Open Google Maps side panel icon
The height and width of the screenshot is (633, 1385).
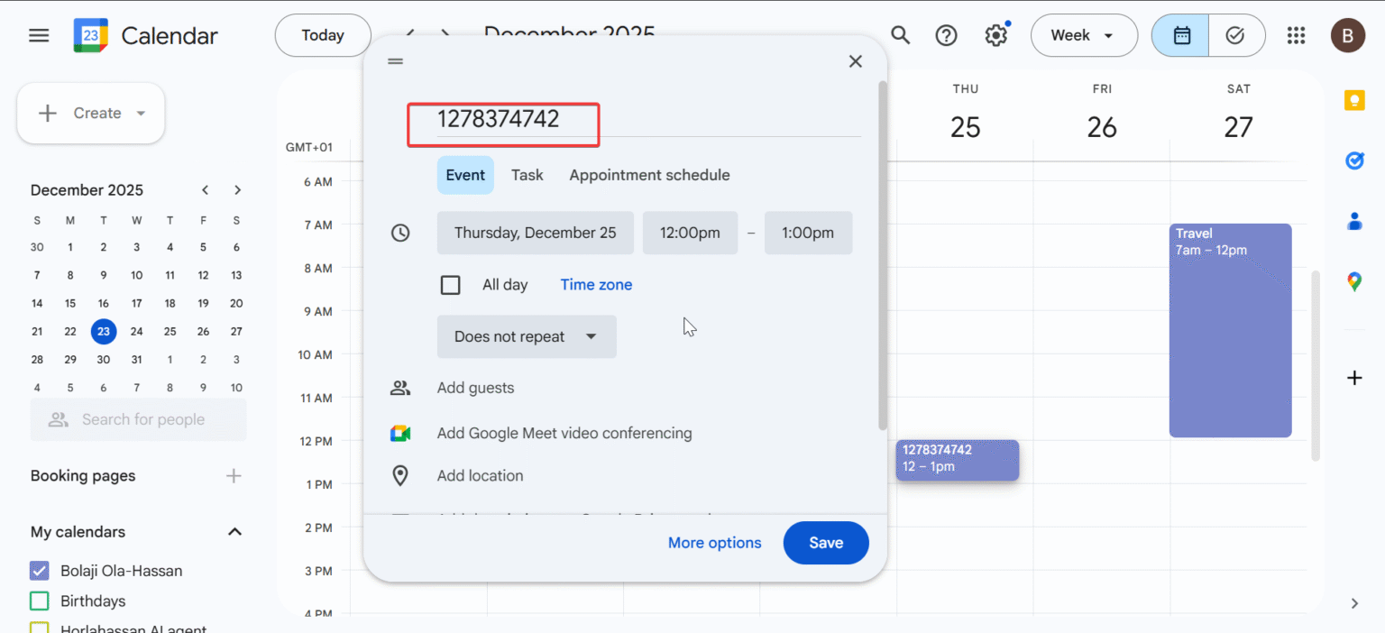pyautogui.click(x=1353, y=281)
